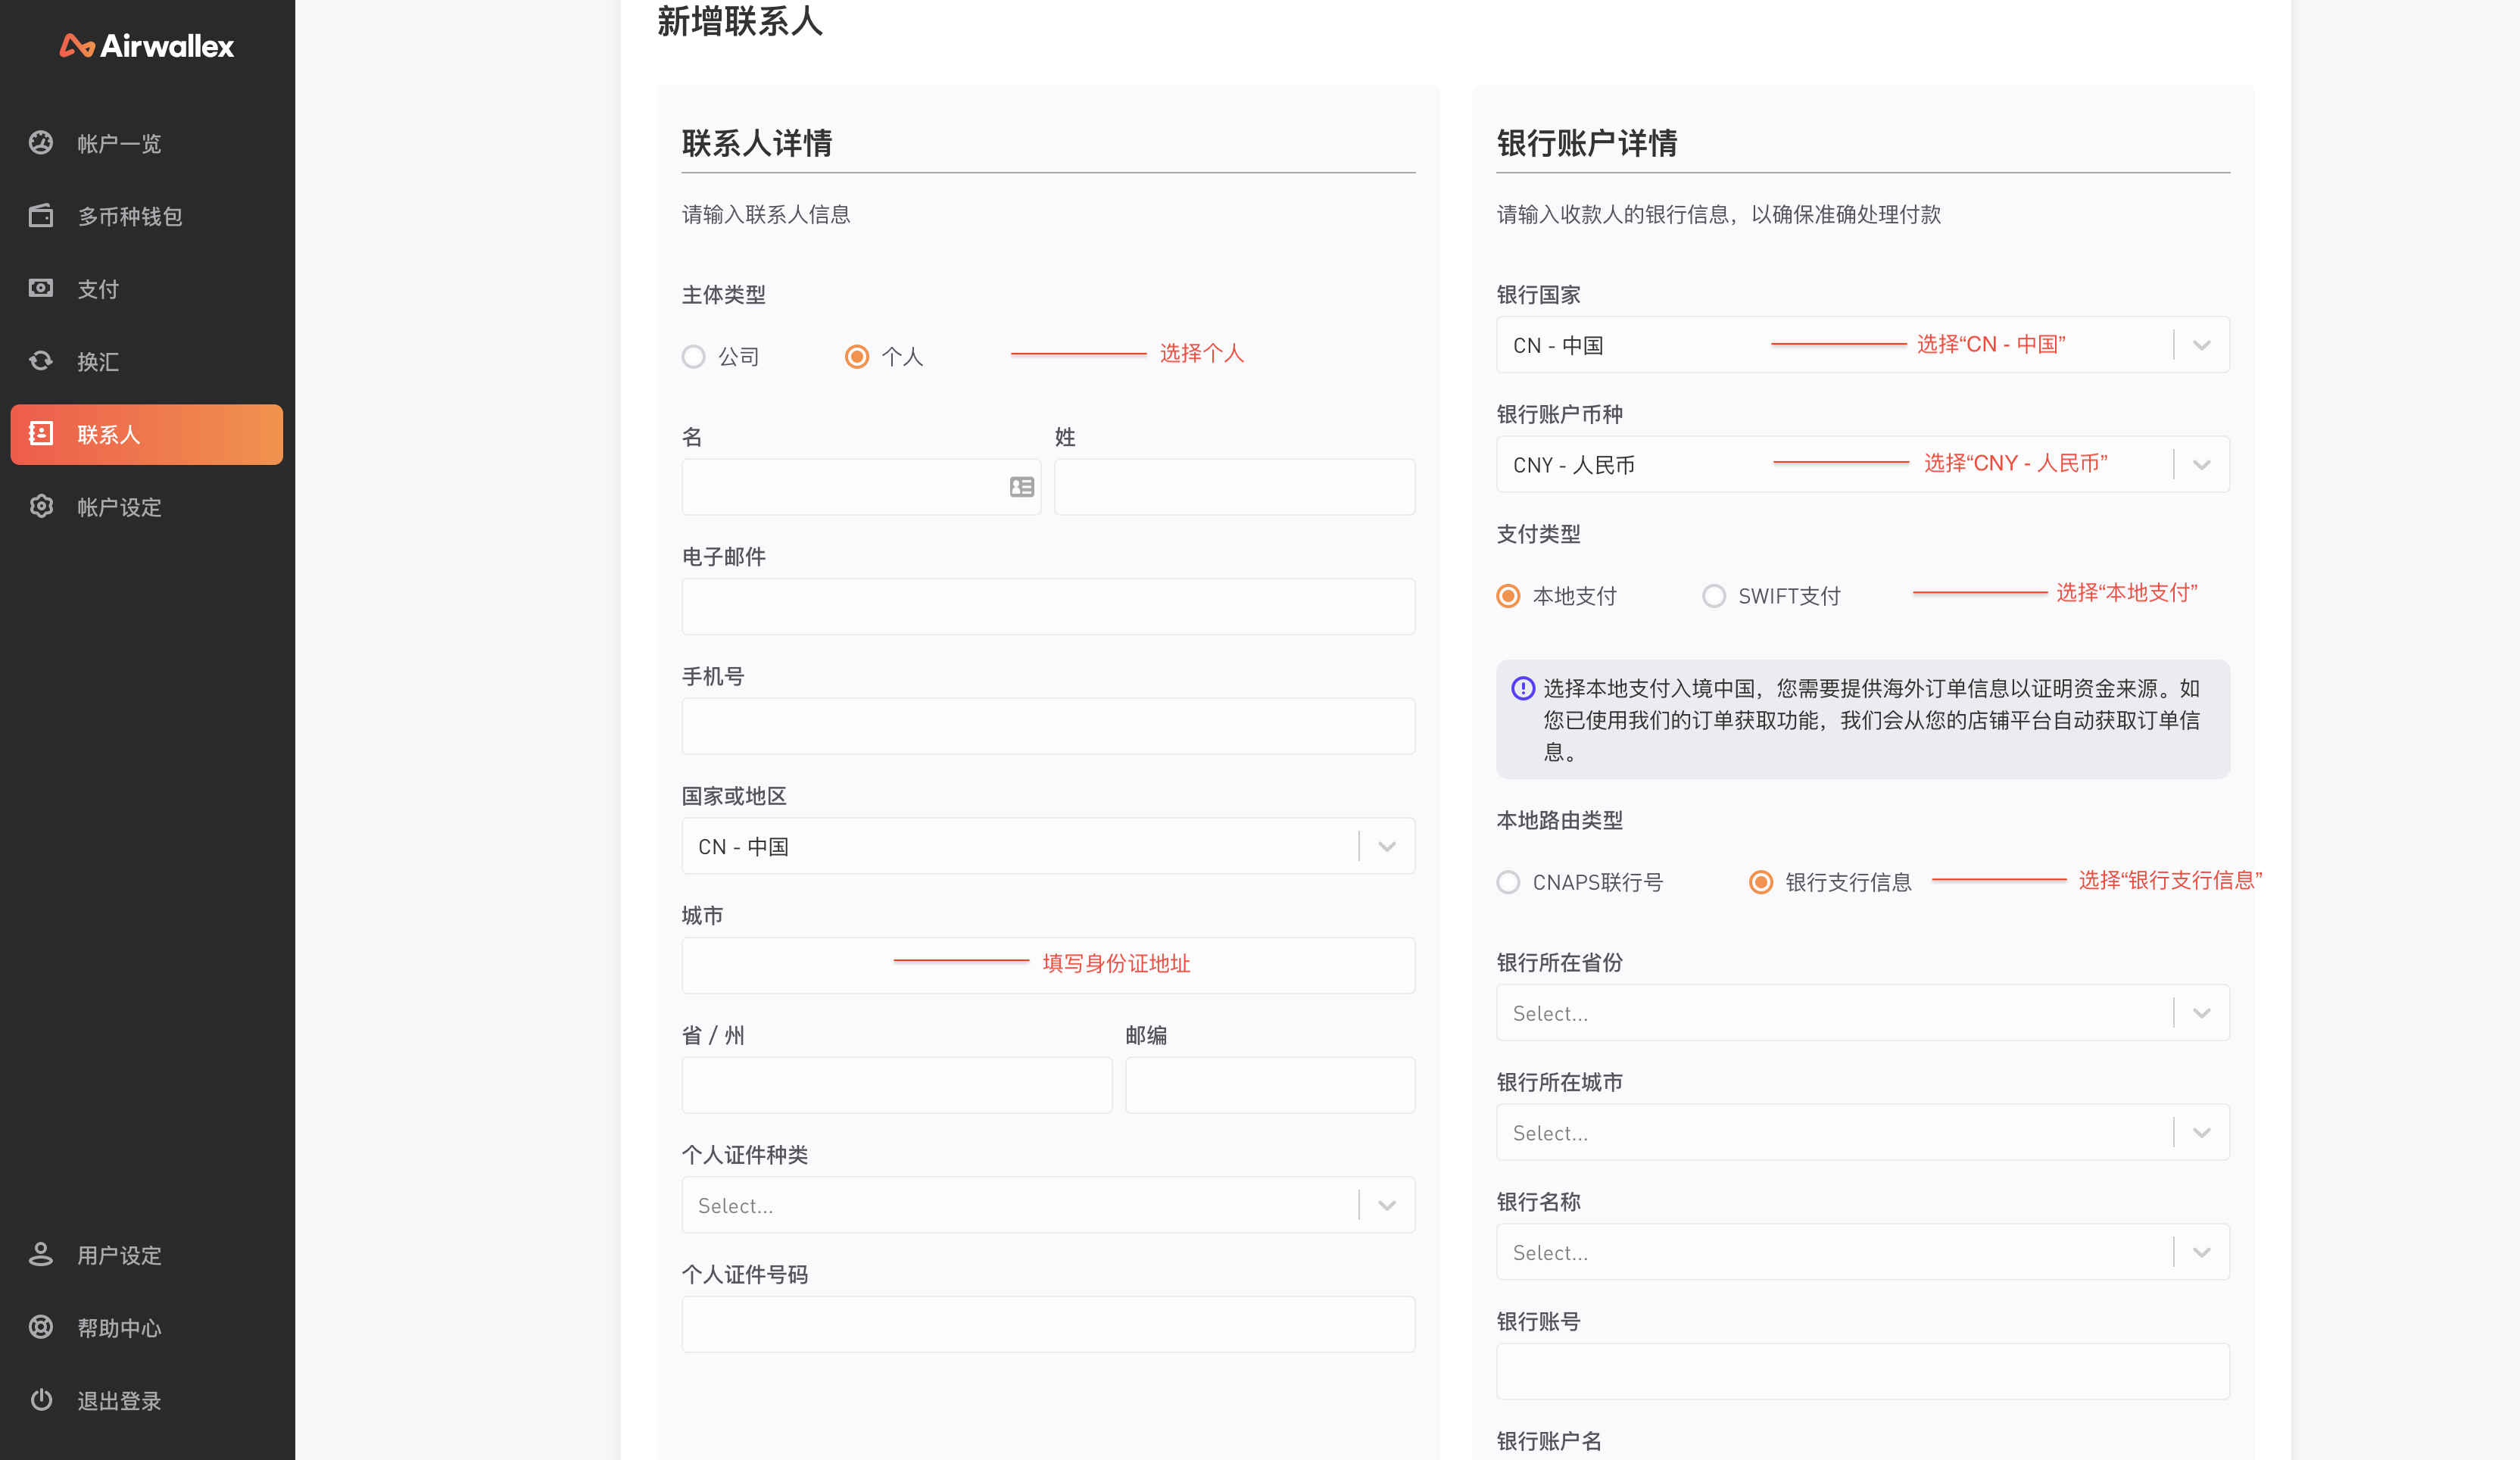Select CNAPS联行号 routing type
Image resolution: width=2520 pixels, height=1460 pixels.
click(1508, 882)
